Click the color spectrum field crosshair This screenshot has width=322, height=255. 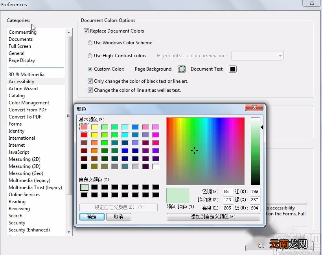click(194, 151)
